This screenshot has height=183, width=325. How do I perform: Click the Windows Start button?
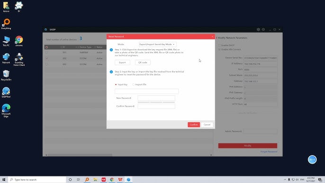coord(4,180)
